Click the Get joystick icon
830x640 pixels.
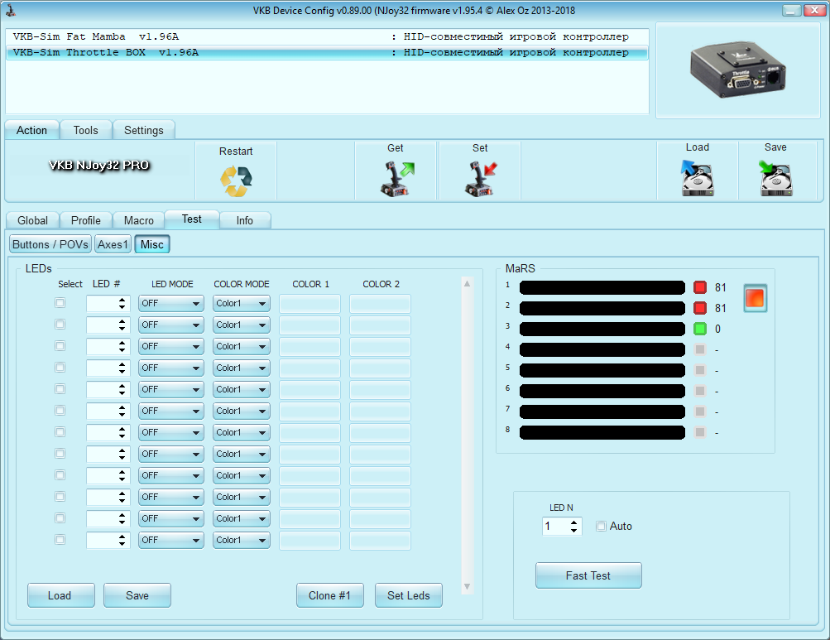(396, 179)
